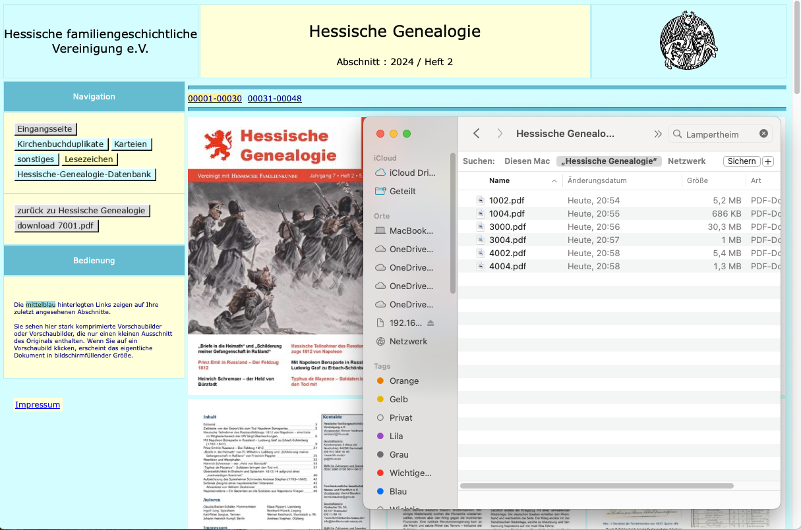Add a search criterion with the plus button
Viewport: 801px width, 530px height.
[768, 161]
